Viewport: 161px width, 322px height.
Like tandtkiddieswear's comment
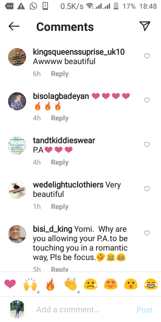pos(147,145)
